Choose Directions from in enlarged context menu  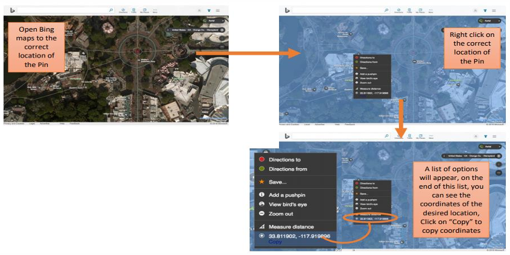296,169
